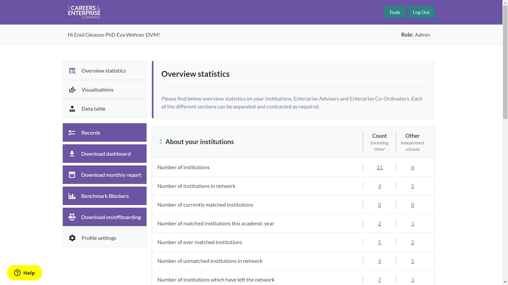Open the Visualisations menu item

[x=105, y=90]
